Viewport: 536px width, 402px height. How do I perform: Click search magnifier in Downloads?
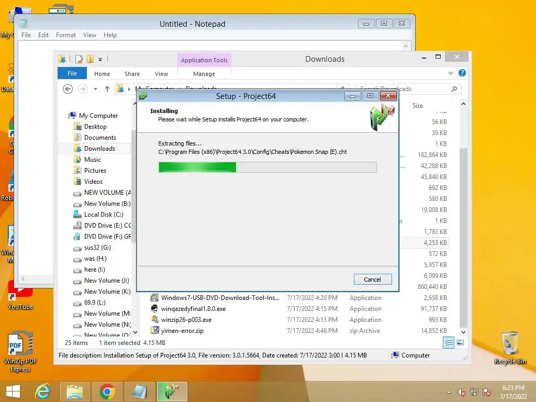[x=454, y=89]
